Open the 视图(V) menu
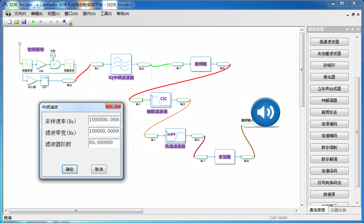Image resolution: width=364 pixels, height=223 pixels. click(53, 14)
